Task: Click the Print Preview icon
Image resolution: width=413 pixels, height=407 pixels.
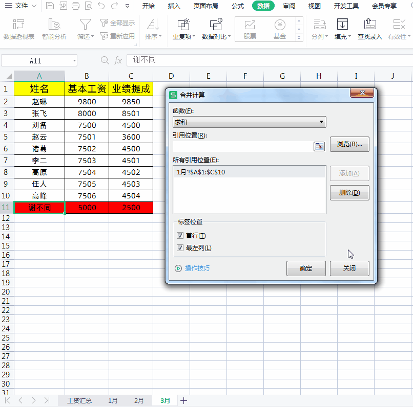Action: click(89, 6)
